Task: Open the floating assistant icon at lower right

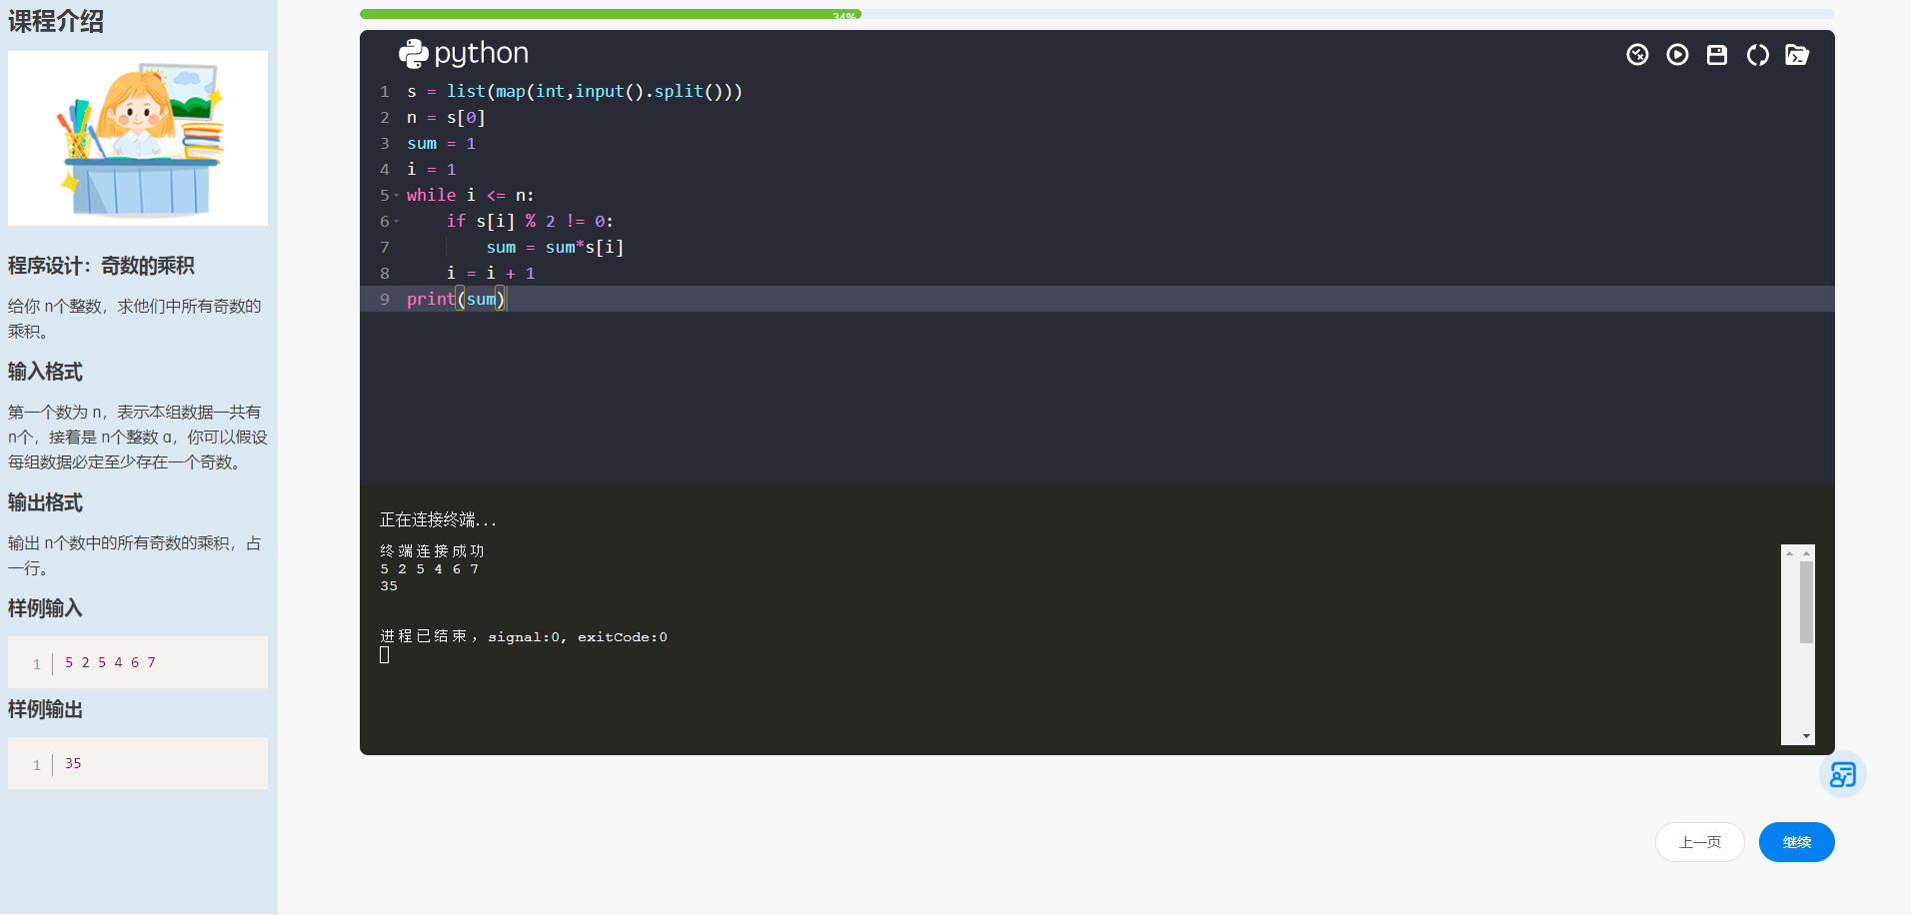Action: (1842, 774)
